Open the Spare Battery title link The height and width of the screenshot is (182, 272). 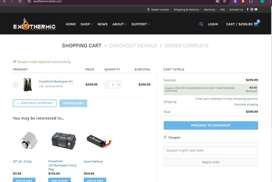click(93, 161)
